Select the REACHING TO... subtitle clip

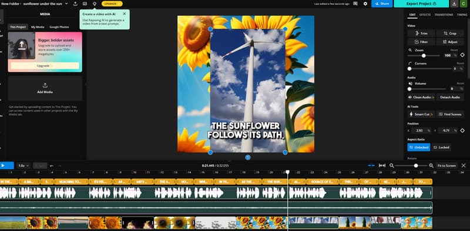pyautogui.click(x=71, y=182)
